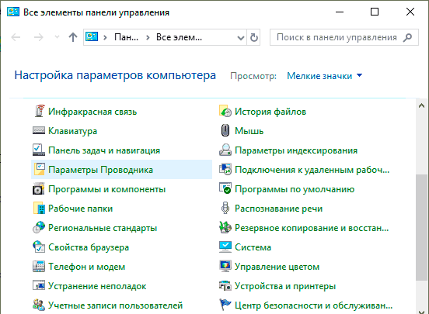Expand the chevron after Пан... breadcrumb
Screen dimensions: 429x314
(x=148, y=37)
